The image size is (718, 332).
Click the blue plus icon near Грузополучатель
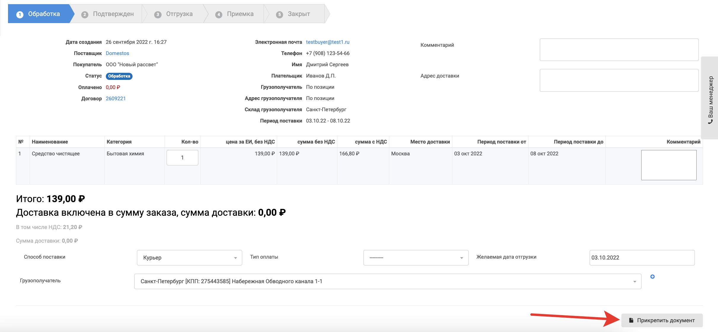click(x=652, y=277)
